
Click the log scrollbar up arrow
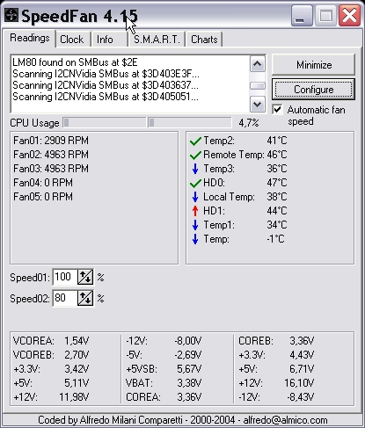pyautogui.click(x=258, y=64)
